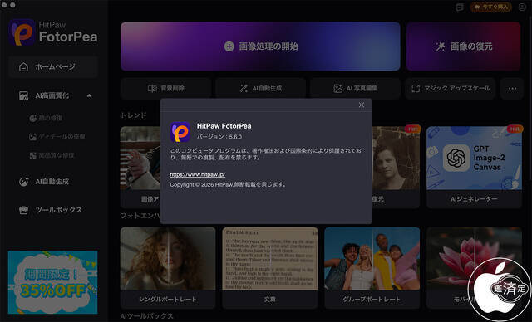Open the 文章 sample card

[x=270, y=267]
